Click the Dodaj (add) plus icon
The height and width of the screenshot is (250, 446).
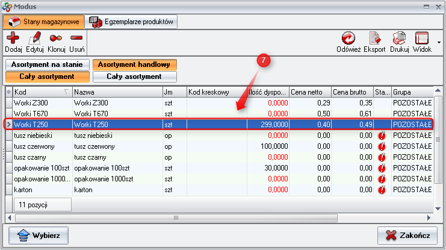point(13,39)
